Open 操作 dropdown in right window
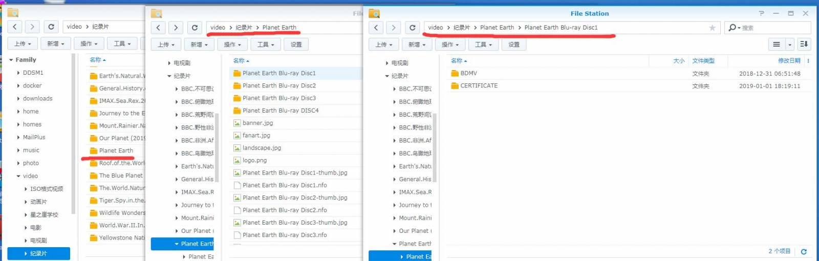Image resolution: width=819 pixels, height=261 pixels. pos(450,45)
